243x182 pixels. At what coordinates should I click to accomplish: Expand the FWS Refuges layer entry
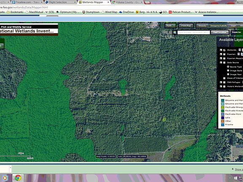[x=221, y=82]
